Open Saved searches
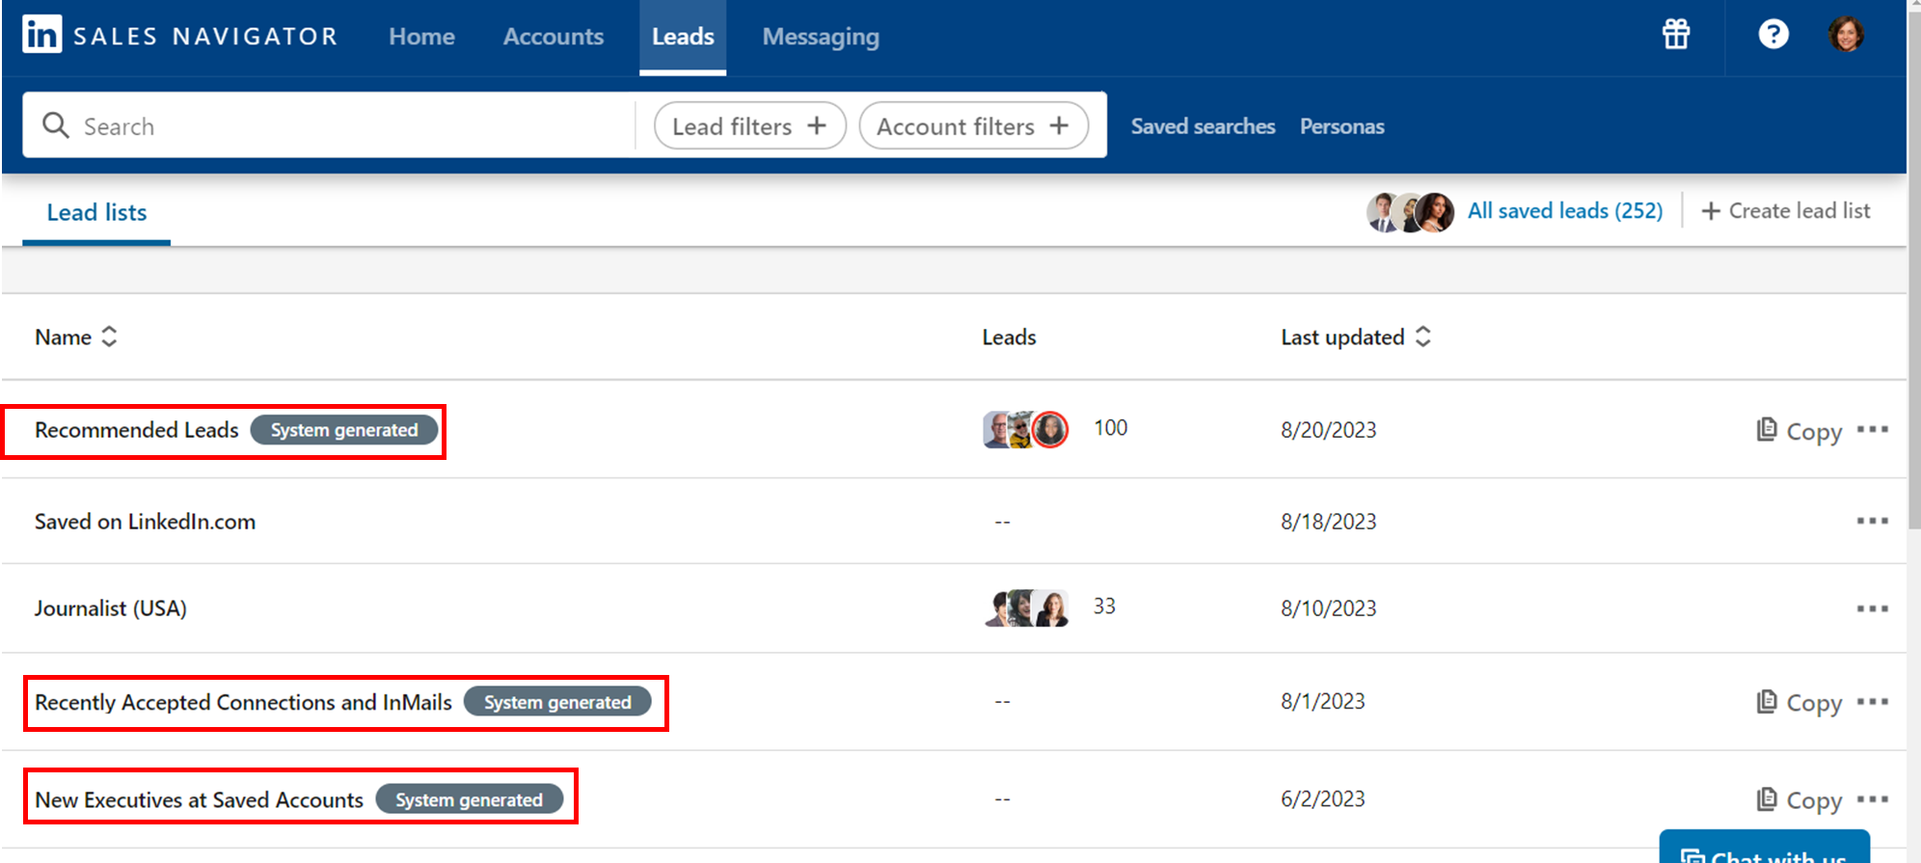Screen dimensions: 1921x863 click(x=1203, y=126)
